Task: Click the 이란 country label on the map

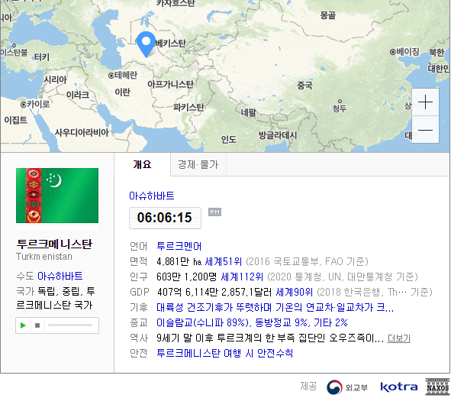Action: pyautogui.click(x=123, y=92)
